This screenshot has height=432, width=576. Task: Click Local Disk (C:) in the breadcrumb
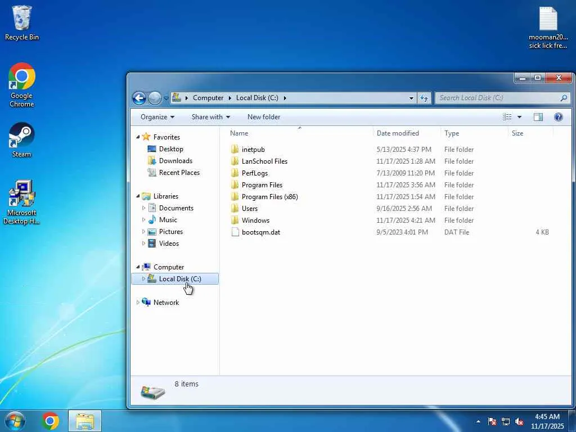click(x=257, y=98)
